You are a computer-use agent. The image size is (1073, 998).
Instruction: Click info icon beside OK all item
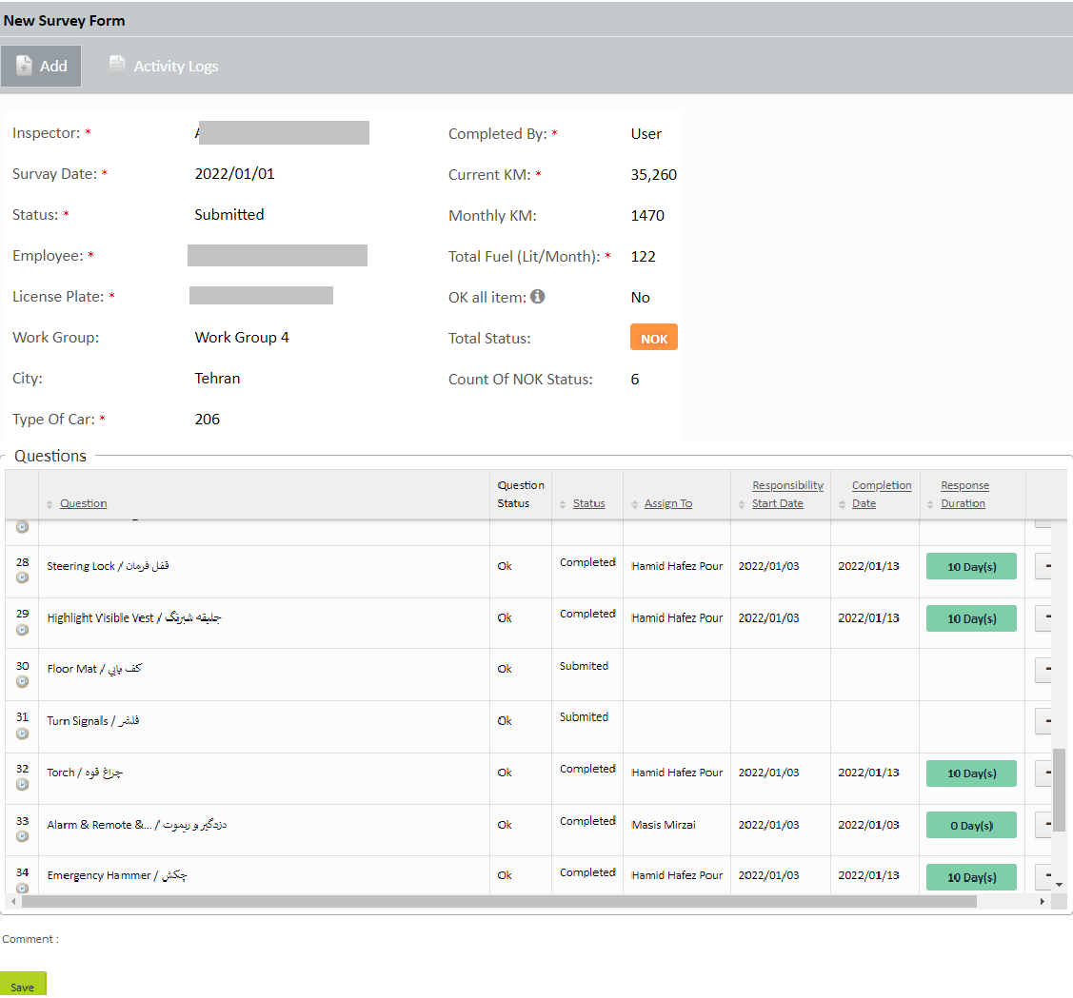(x=538, y=297)
